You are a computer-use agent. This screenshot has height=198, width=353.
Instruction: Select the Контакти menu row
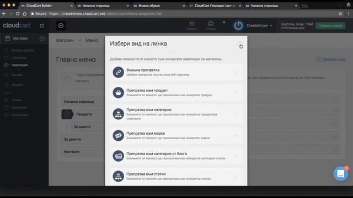[83, 152]
